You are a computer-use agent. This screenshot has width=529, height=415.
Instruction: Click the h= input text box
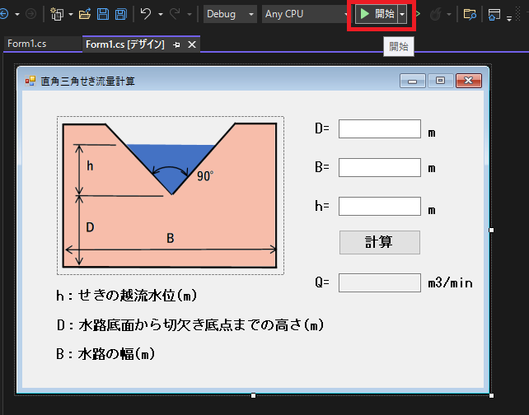click(x=380, y=207)
